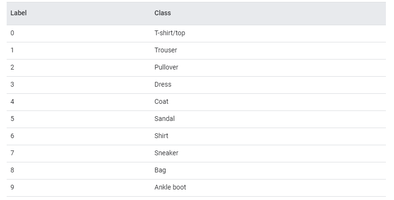Select label 9 in the Label column
Screen dimensions: 394x200
12,187
